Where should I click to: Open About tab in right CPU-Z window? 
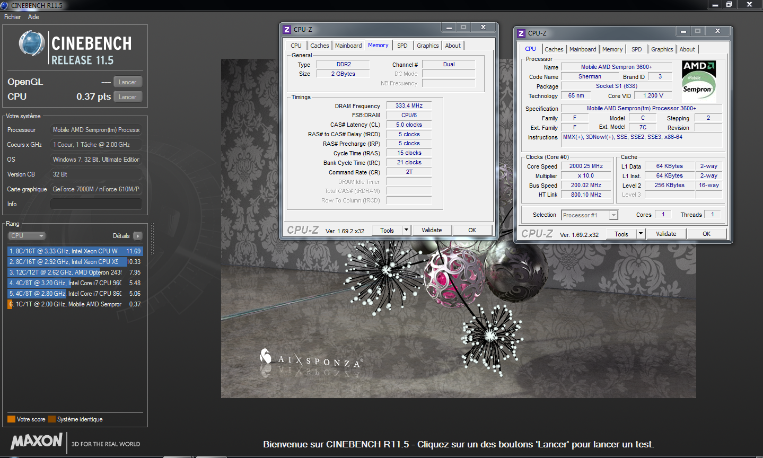(x=687, y=49)
